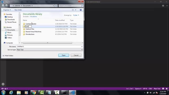Open the Organize menu

[x=7, y=10]
